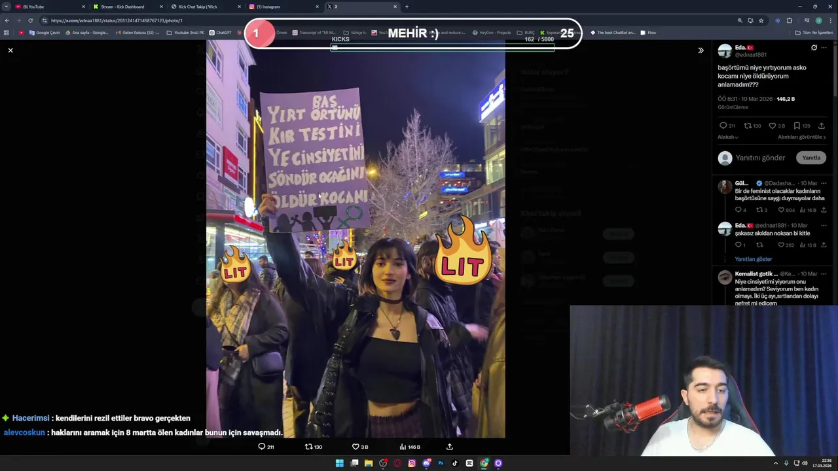Reload the page
This screenshot has width=838, height=471.
click(x=30, y=20)
